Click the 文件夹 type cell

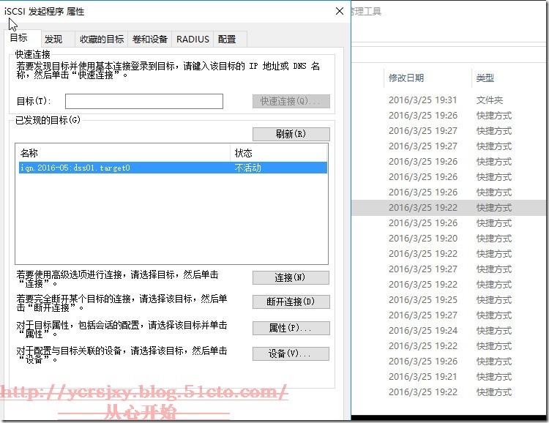pos(490,100)
